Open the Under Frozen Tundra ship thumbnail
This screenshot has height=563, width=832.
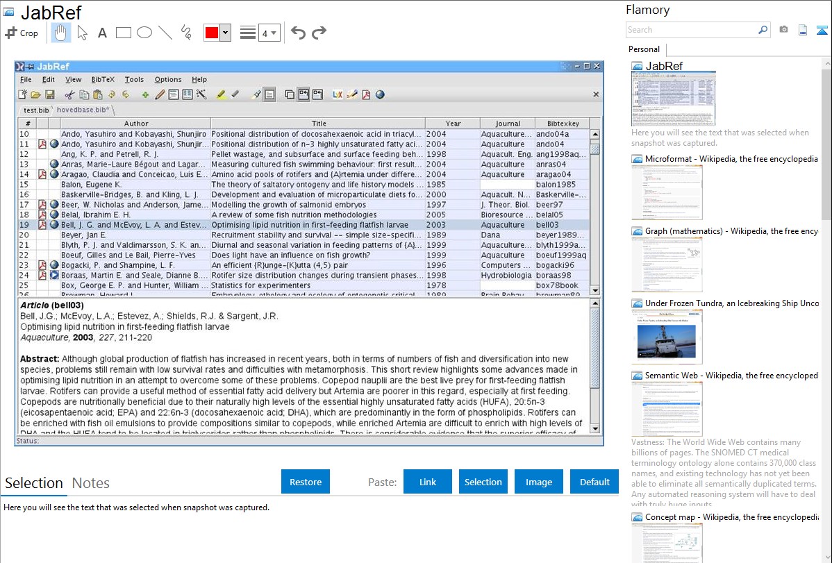point(667,337)
